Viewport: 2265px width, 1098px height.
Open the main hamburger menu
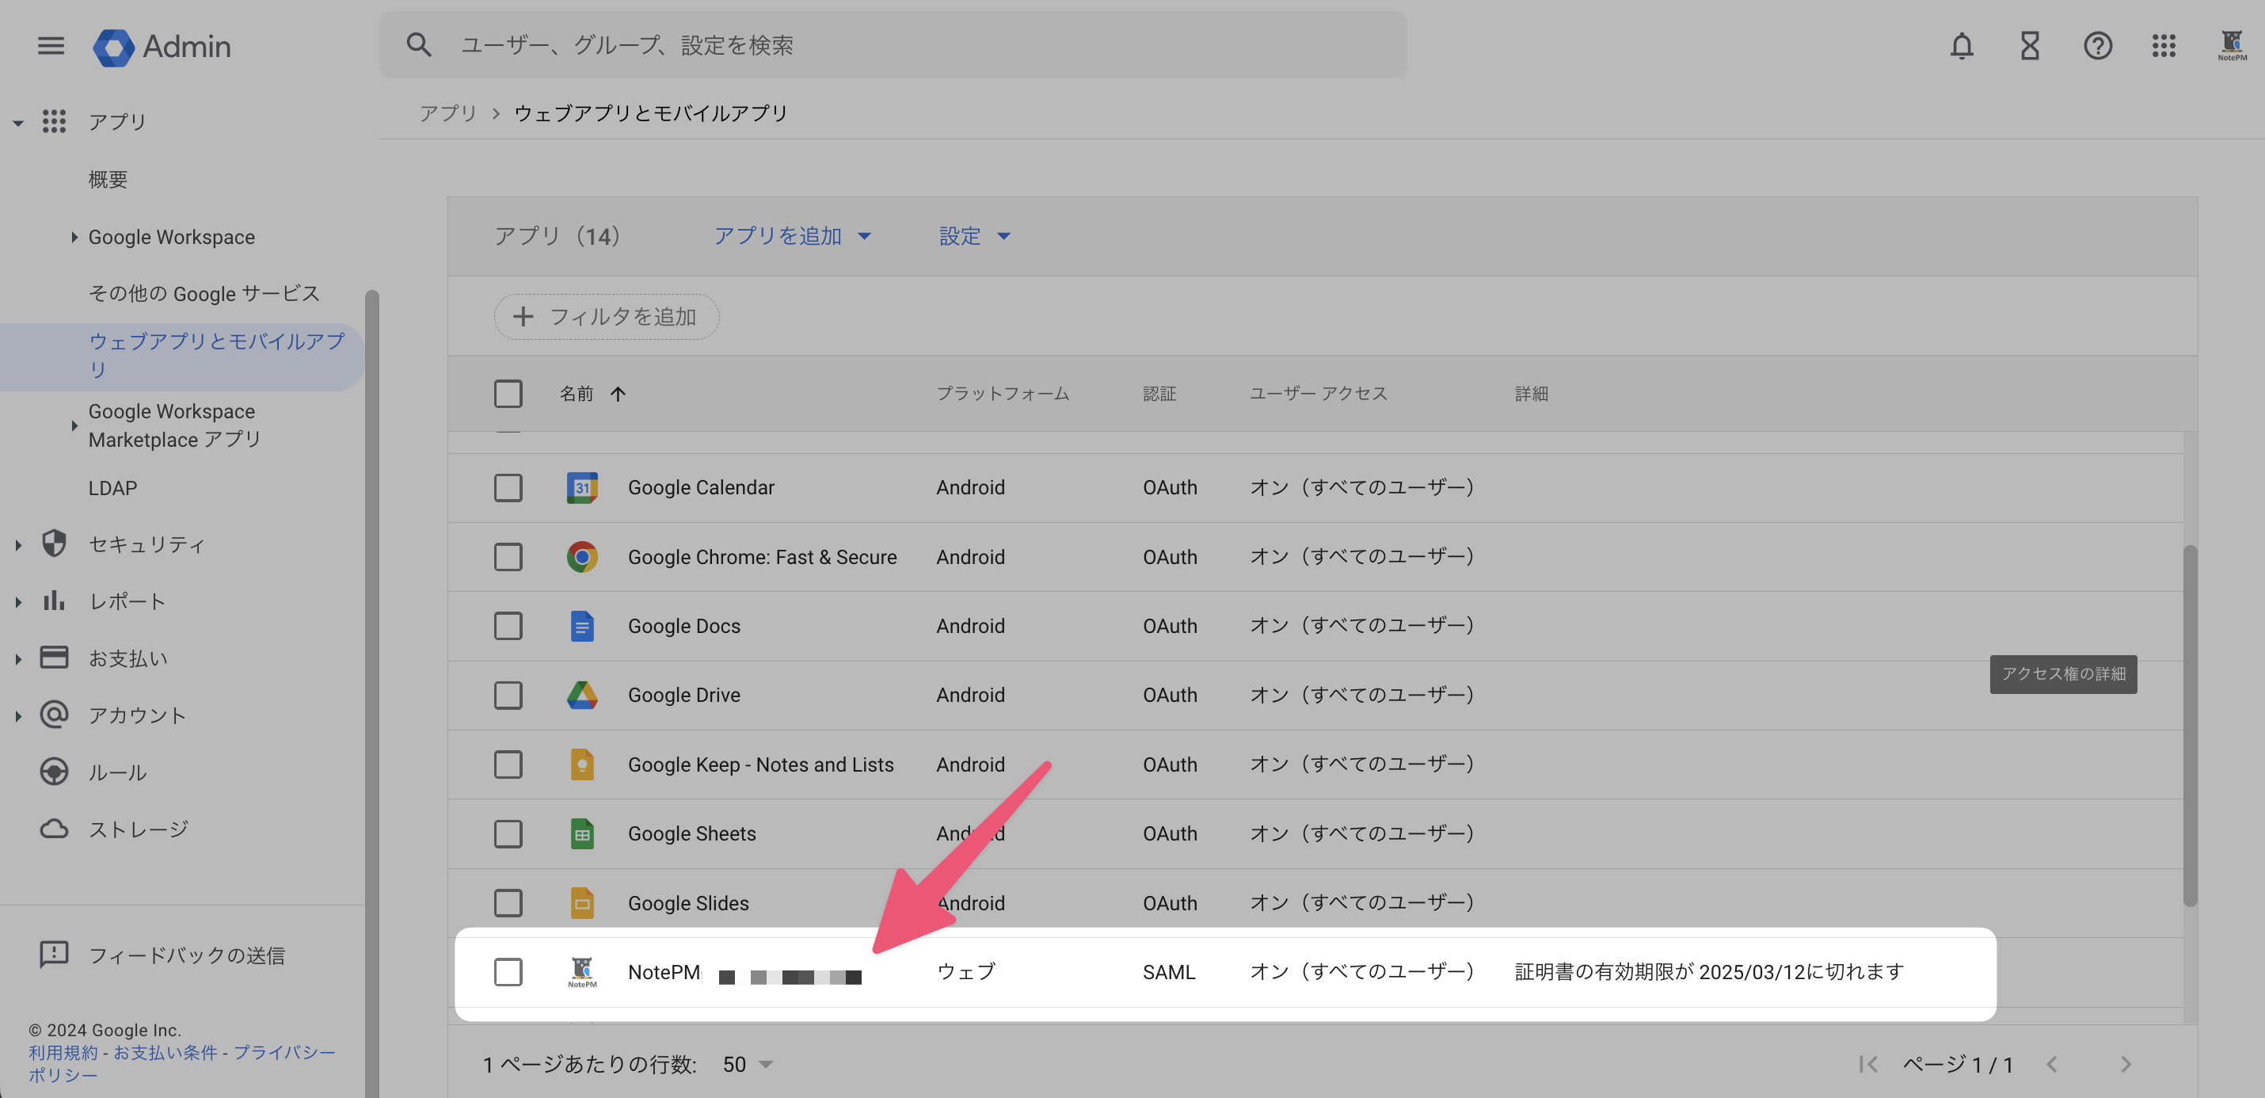tap(51, 45)
